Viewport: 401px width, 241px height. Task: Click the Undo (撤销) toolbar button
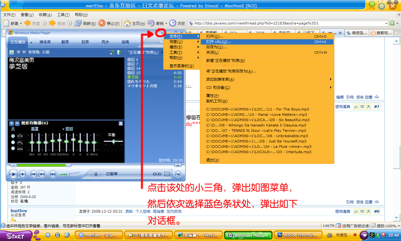[x=156, y=23]
